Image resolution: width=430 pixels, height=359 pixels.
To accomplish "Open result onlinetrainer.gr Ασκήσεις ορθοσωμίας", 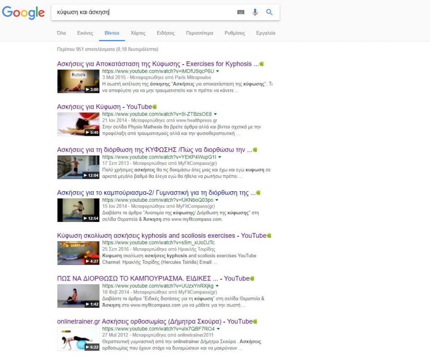I will pyautogui.click(x=155, y=322).
